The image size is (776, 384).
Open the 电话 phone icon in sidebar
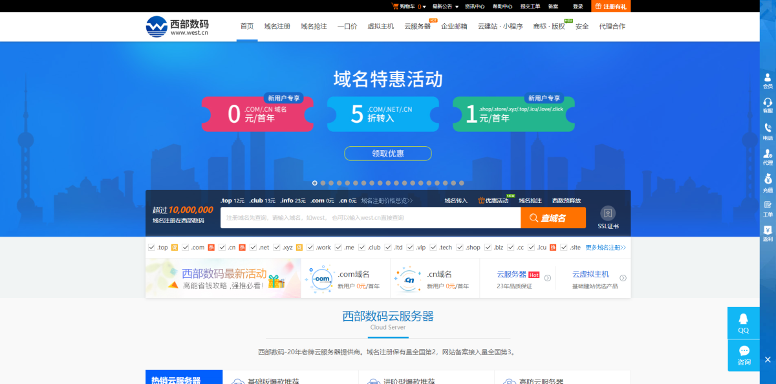pyautogui.click(x=768, y=131)
